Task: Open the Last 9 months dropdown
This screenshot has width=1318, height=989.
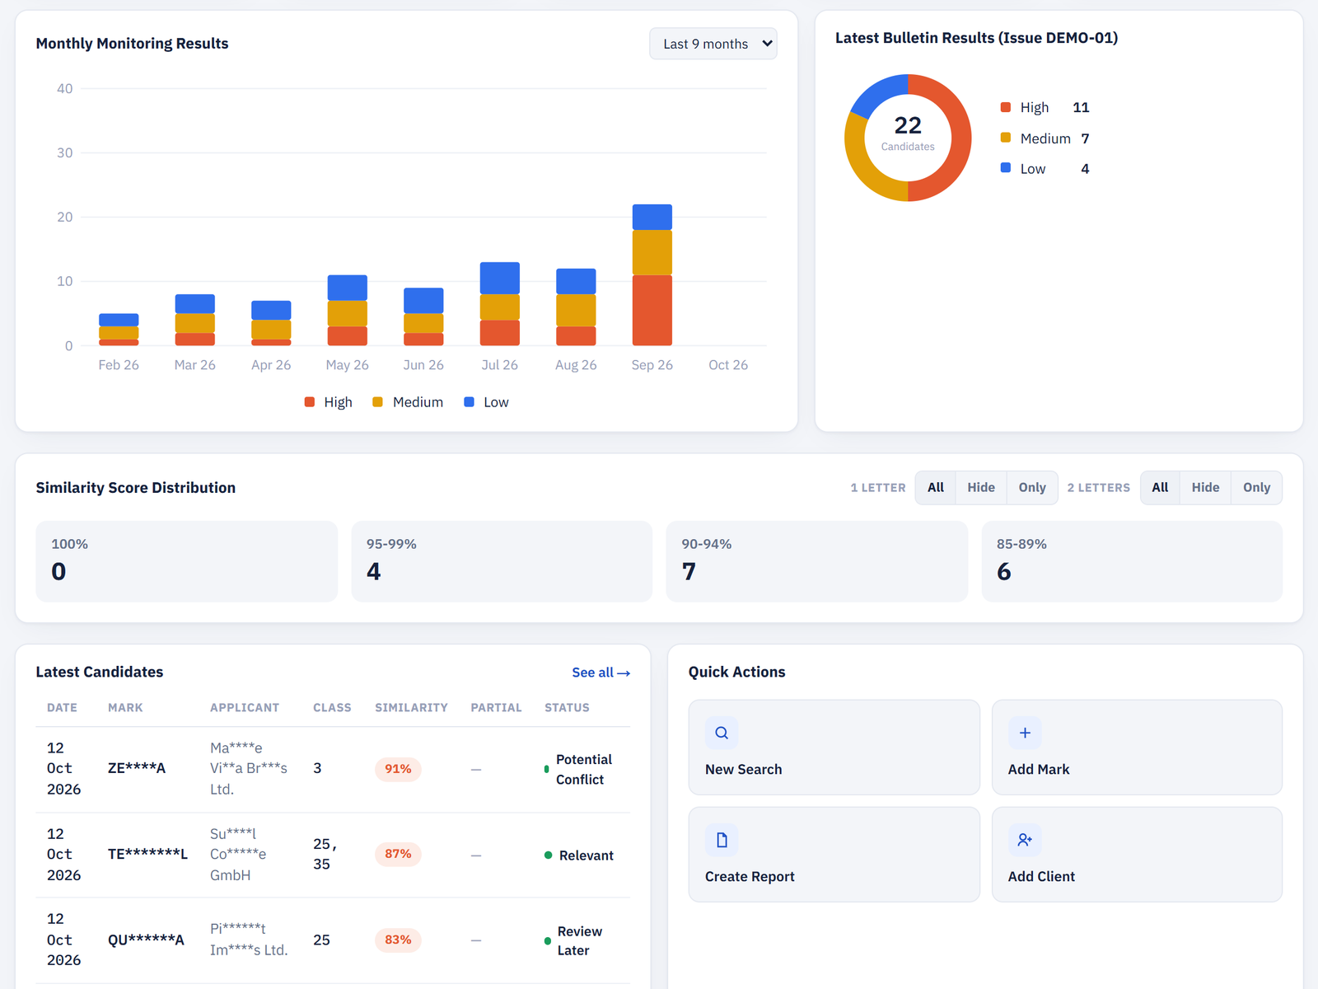Action: (713, 44)
